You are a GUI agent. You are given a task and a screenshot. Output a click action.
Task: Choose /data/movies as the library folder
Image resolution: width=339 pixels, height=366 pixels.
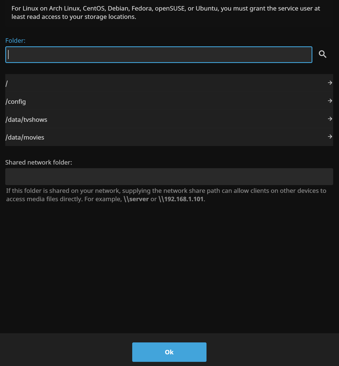coord(111,137)
